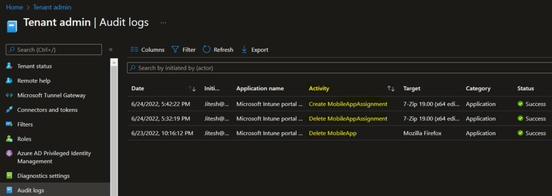The width and height of the screenshot is (552, 196).
Task: Click Application category in Delete MobileApp row
Action: point(480,133)
